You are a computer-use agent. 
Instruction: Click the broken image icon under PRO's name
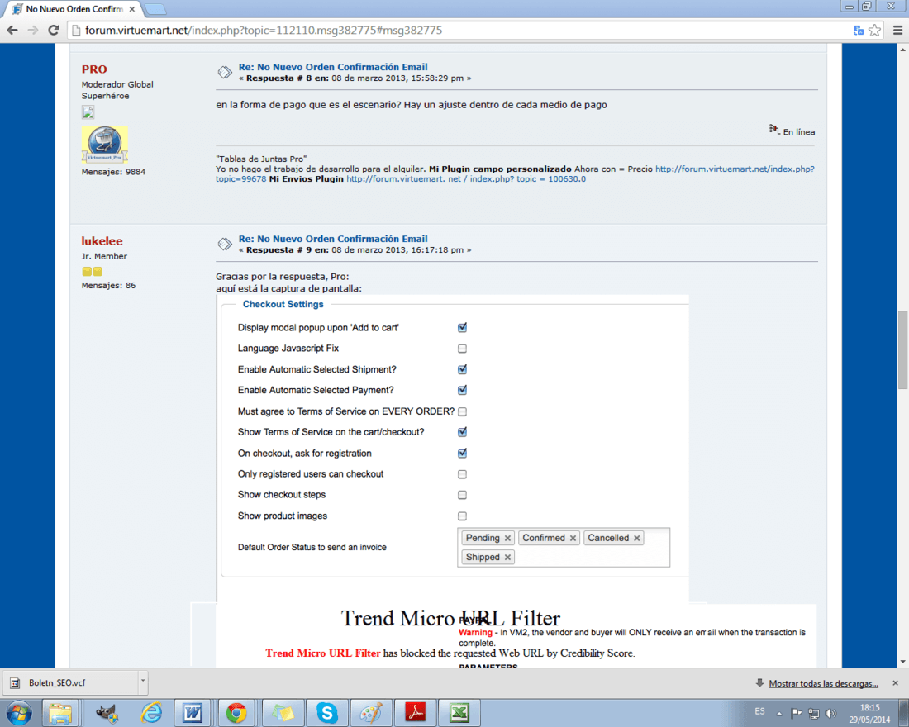tap(88, 112)
